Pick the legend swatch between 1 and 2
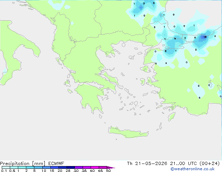222x172 pixels. point(22,167)
